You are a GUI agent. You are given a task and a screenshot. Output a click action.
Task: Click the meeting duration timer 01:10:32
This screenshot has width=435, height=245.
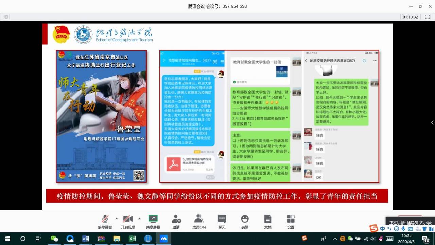[411, 17]
